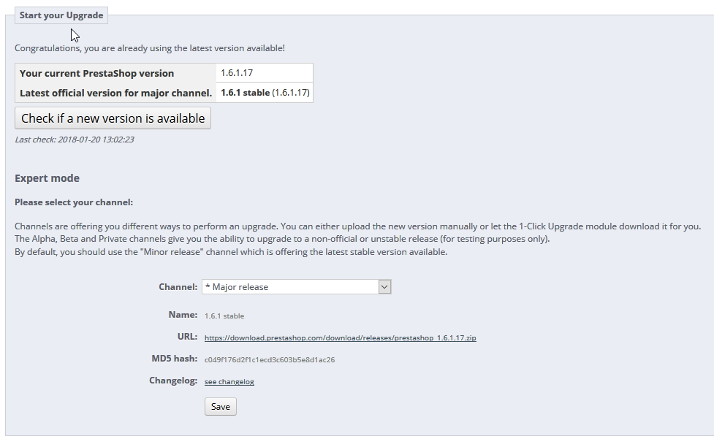The image size is (714, 439).
Task: Click the 'Channel:' field label
Action: coord(178,287)
